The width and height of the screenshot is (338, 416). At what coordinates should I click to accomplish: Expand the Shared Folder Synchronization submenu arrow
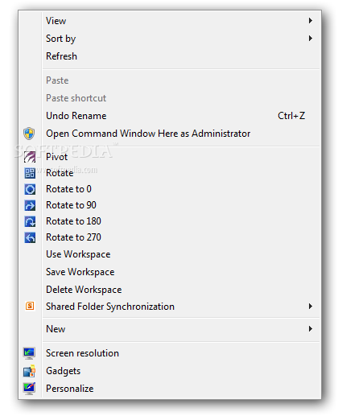click(x=311, y=306)
